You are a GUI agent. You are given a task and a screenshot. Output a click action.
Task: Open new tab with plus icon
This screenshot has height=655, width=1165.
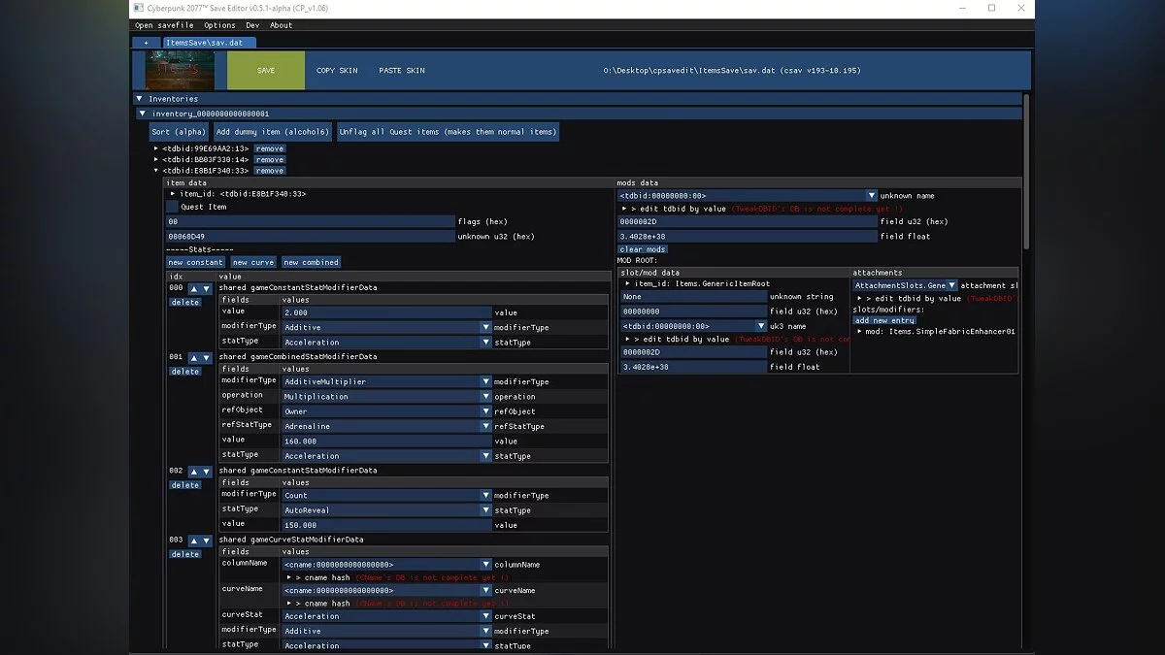tap(146, 43)
